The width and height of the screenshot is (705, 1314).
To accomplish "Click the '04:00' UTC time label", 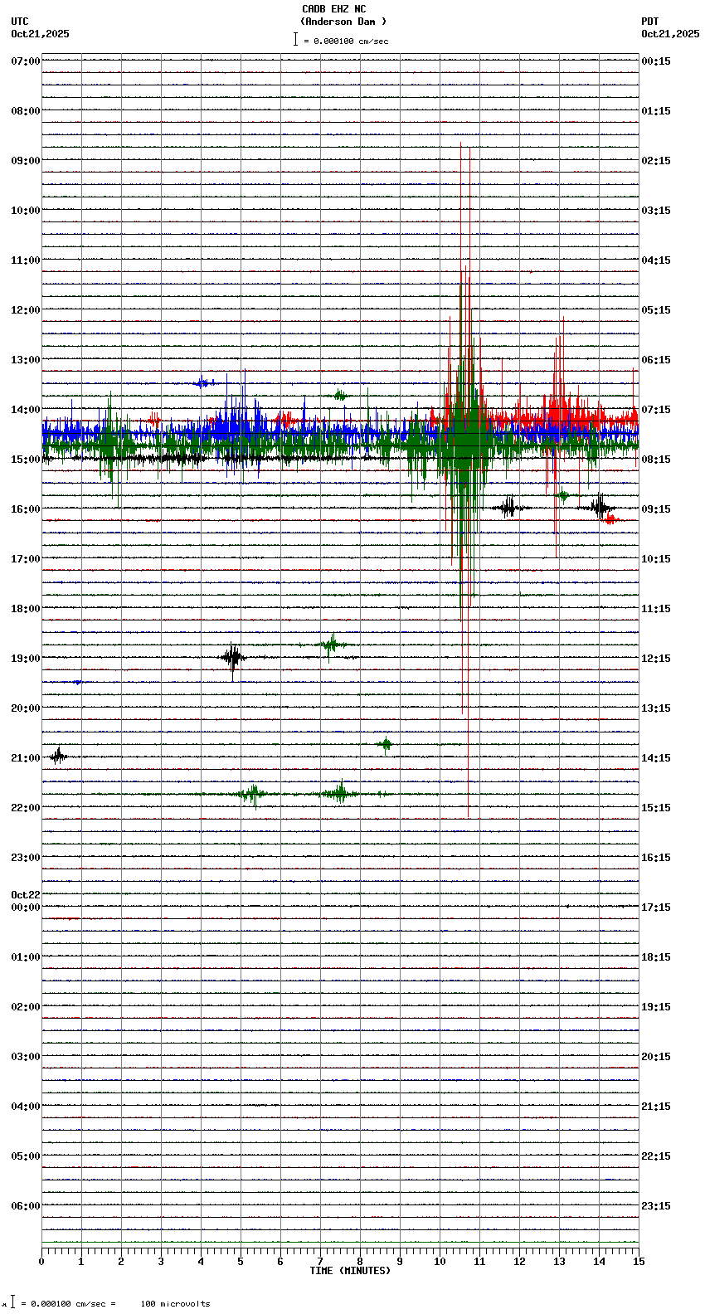I will 26,1107.
